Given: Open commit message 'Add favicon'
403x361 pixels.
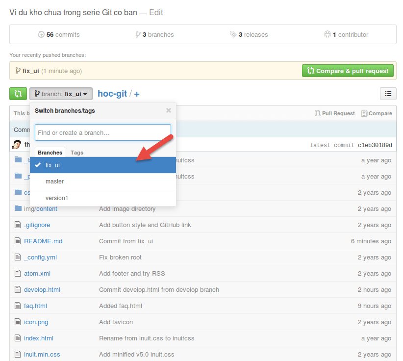Looking at the screenshot, I should point(116,322).
